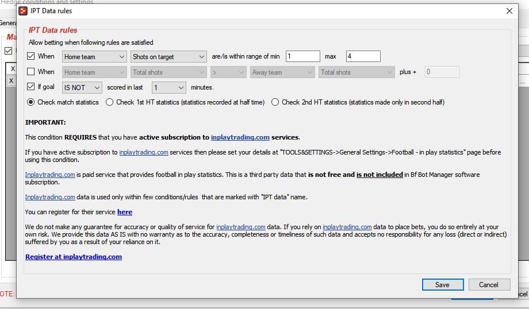Image resolution: width=529 pixels, height=309 pixels.
Task: Enable the second When comparison rule checkbox
Action: [30, 71]
